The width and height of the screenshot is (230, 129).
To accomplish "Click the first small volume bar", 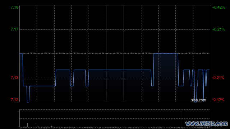I will click(x=27, y=125).
